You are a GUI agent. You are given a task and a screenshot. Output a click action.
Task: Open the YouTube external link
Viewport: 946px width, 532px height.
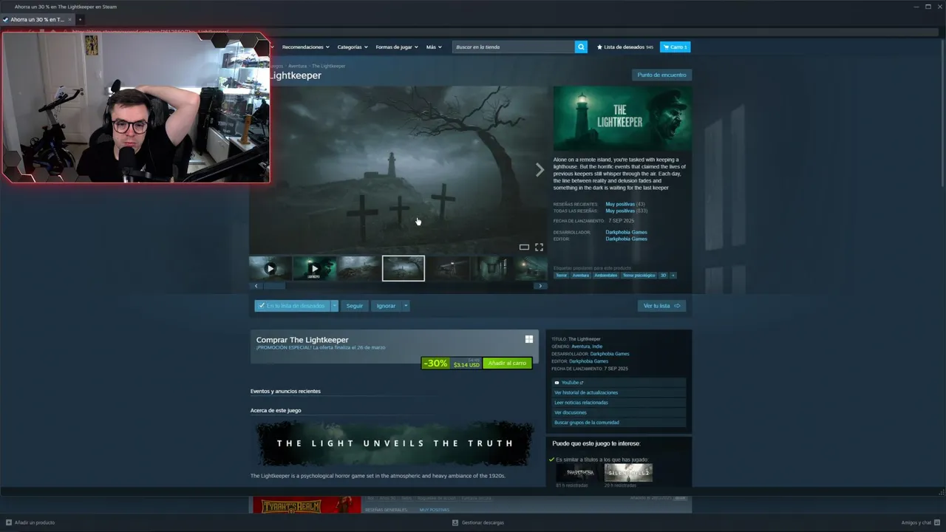point(619,382)
